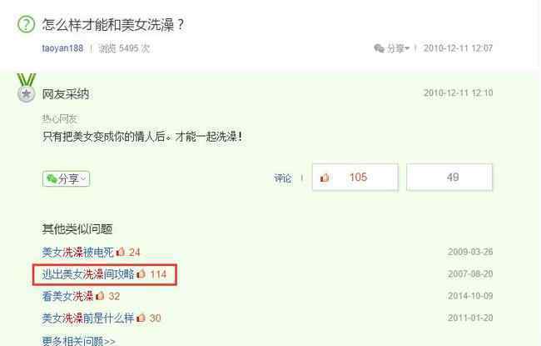
Task: Click the 热心网友 answerer name
Action: pos(59,119)
